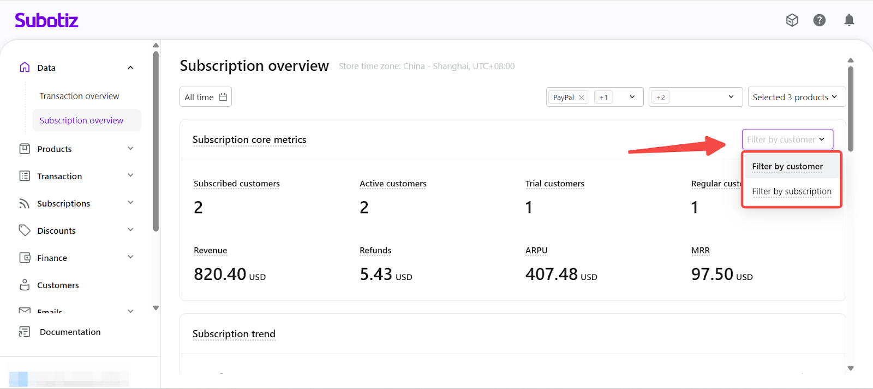Click the Discounts tag icon
873x389 pixels.
tap(25, 230)
